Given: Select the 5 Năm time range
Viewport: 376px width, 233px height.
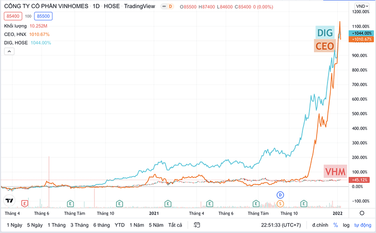Looking at the screenshot, I should (156, 225).
